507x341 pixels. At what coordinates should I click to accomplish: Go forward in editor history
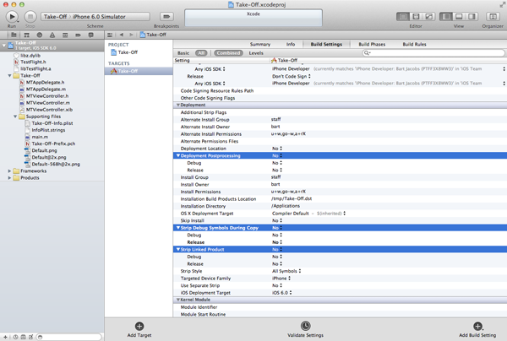tap(131, 35)
